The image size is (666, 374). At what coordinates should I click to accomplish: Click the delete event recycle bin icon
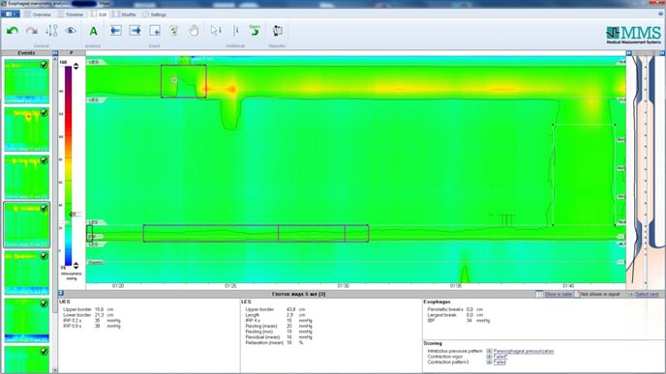[173, 31]
